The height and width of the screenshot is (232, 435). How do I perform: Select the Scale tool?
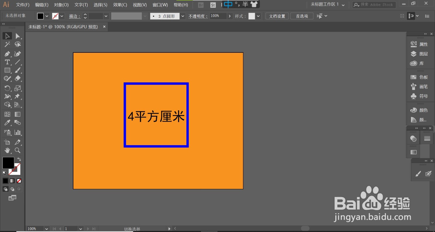[18, 88]
